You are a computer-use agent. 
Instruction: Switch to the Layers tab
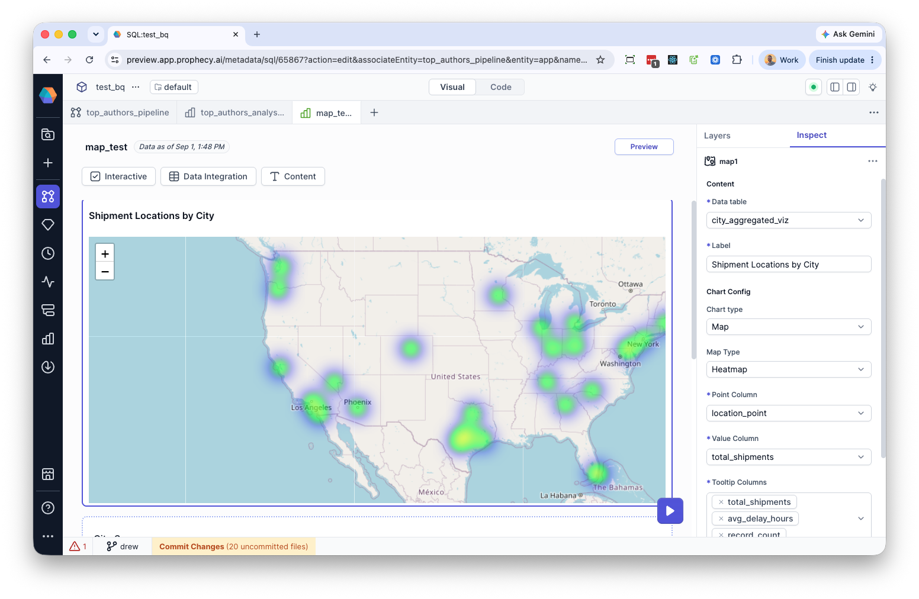point(717,136)
